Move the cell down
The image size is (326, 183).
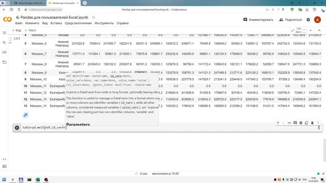point(283,123)
